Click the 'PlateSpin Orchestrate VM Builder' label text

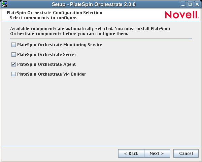coord(52,74)
